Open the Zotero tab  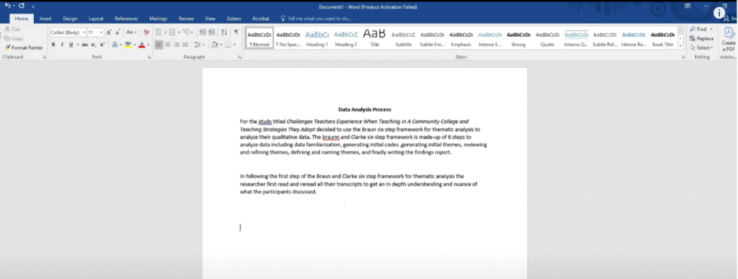coord(234,19)
